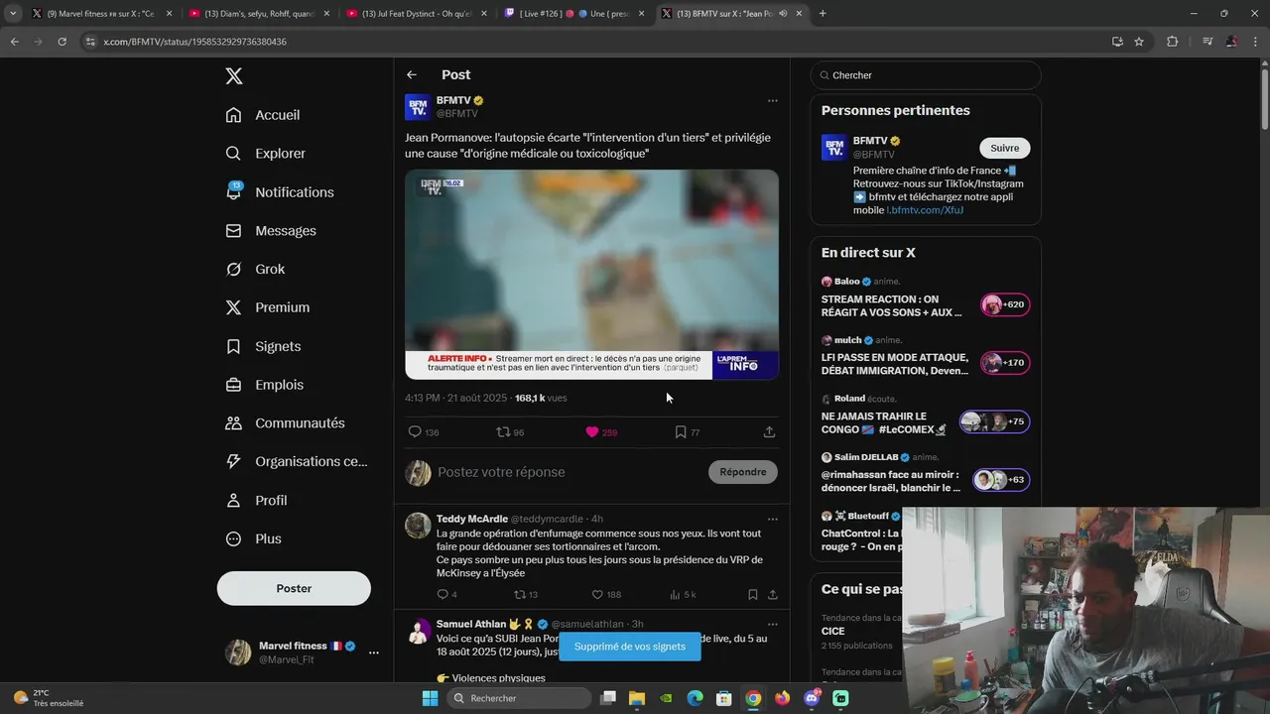Bookmark page with star icon

click(1139, 42)
